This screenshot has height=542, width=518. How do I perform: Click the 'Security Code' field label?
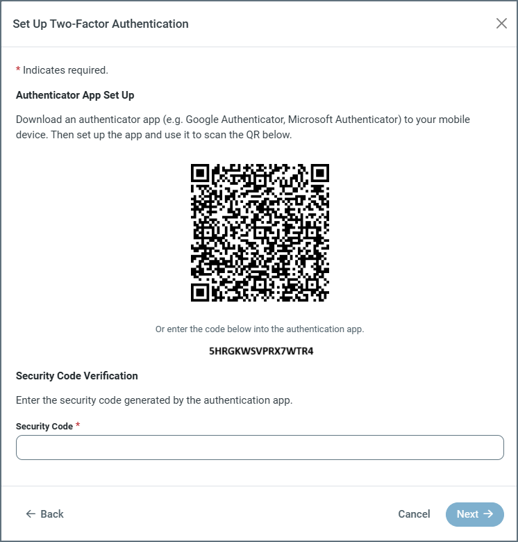click(44, 426)
